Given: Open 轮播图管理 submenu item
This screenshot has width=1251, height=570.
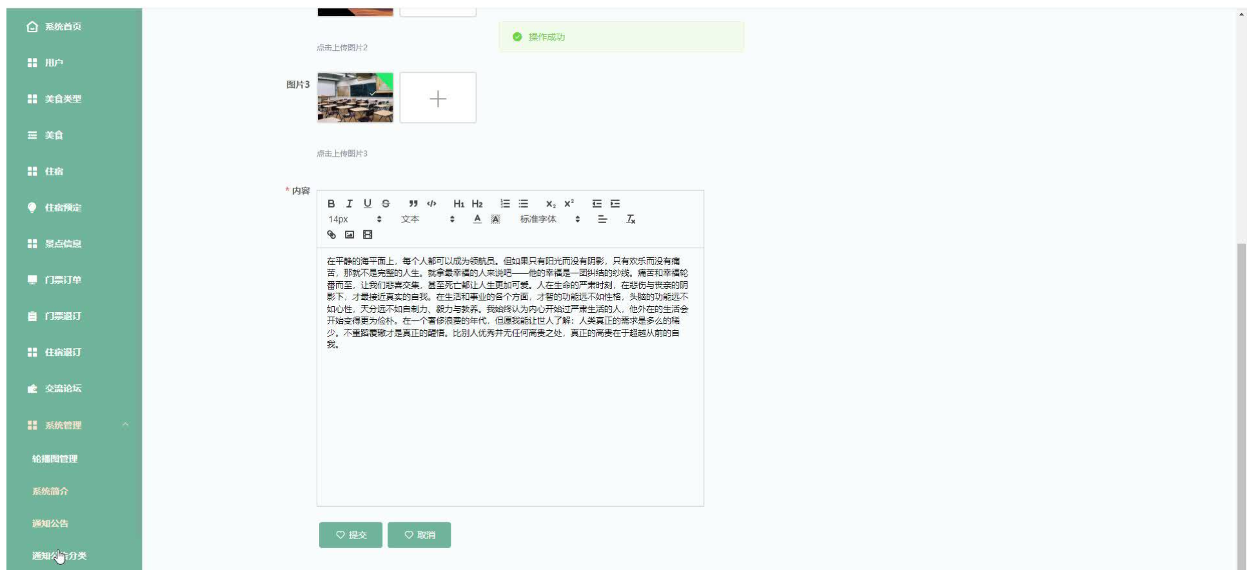Looking at the screenshot, I should 74,458.
